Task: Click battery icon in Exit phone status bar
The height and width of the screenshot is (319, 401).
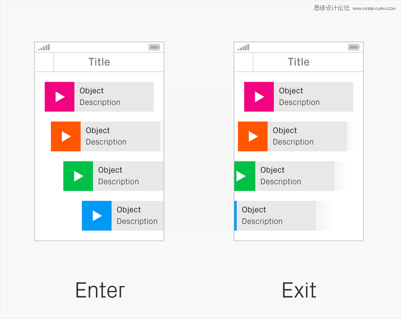Action: pos(354,47)
